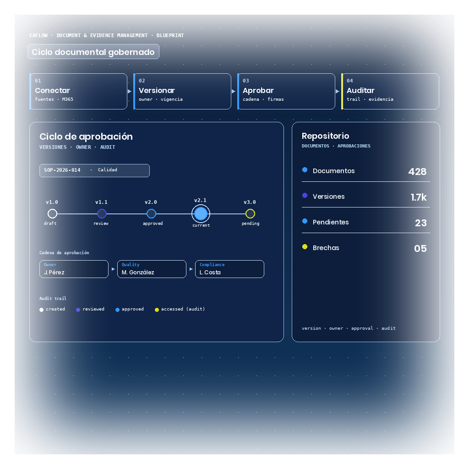Select the v2.1 current timeline node
The image size is (469, 469).
(201, 213)
